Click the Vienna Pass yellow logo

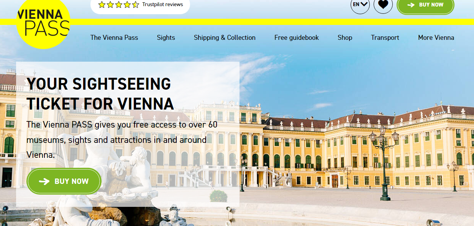[x=43, y=23]
